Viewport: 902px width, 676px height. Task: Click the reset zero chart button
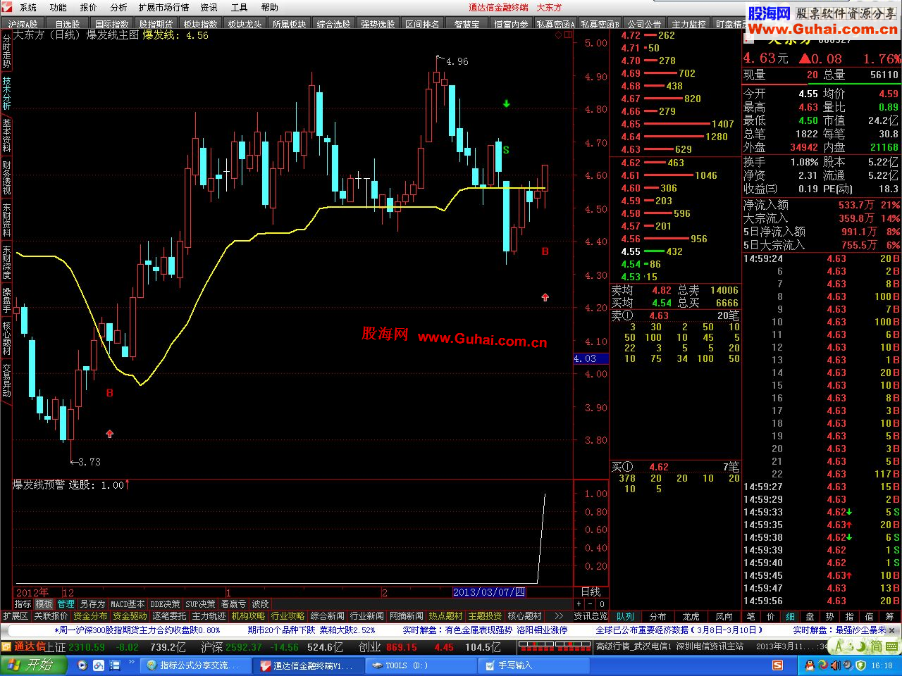(x=602, y=604)
